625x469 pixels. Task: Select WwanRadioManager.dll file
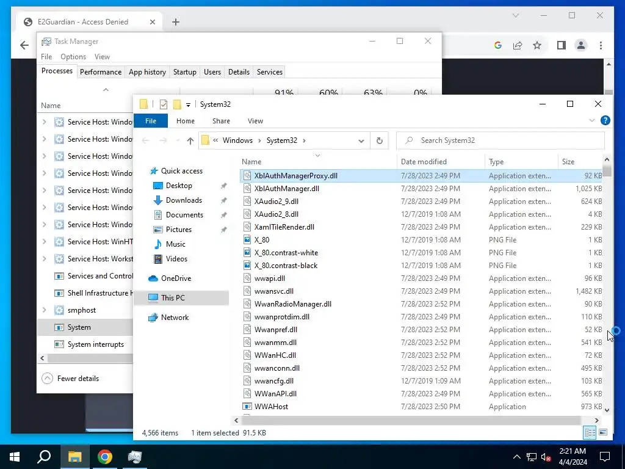coord(292,304)
